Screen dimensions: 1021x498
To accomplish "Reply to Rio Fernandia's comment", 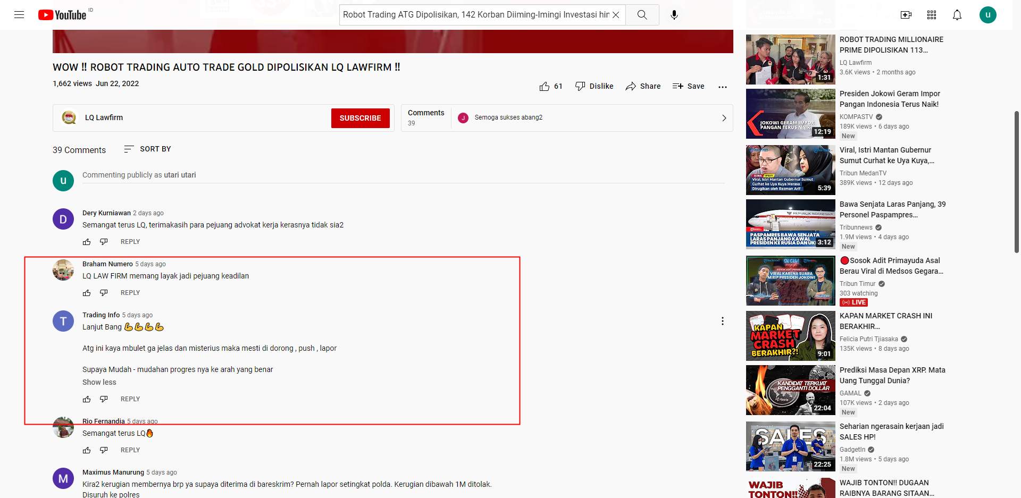I will coord(130,450).
